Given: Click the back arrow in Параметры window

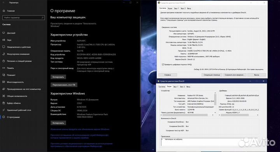Looking at the screenshot, I should pyautogui.click(x=3, y=3).
